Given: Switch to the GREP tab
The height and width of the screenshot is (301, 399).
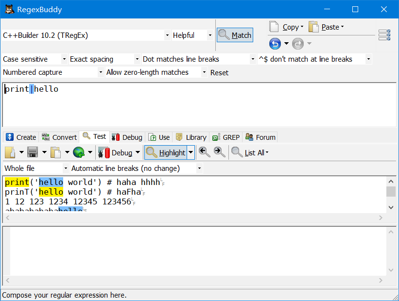Looking at the screenshot, I should coord(226,137).
